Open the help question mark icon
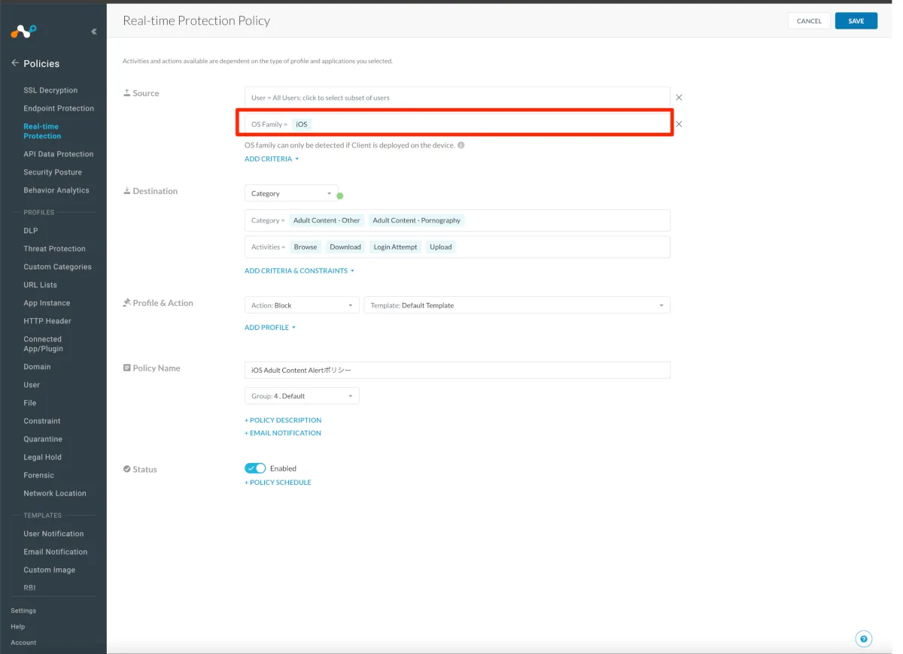Screen dimensions: 903x654 (864, 639)
